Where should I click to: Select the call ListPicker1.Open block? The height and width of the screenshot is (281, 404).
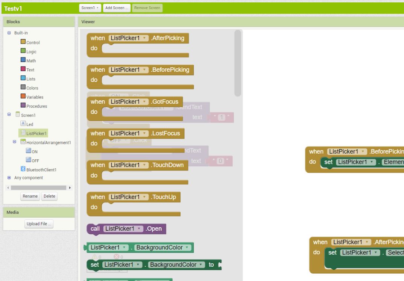point(126,229)
